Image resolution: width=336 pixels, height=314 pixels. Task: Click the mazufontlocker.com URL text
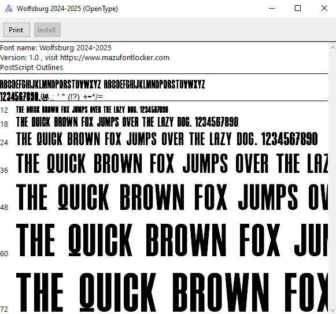[x=115, y=57]
